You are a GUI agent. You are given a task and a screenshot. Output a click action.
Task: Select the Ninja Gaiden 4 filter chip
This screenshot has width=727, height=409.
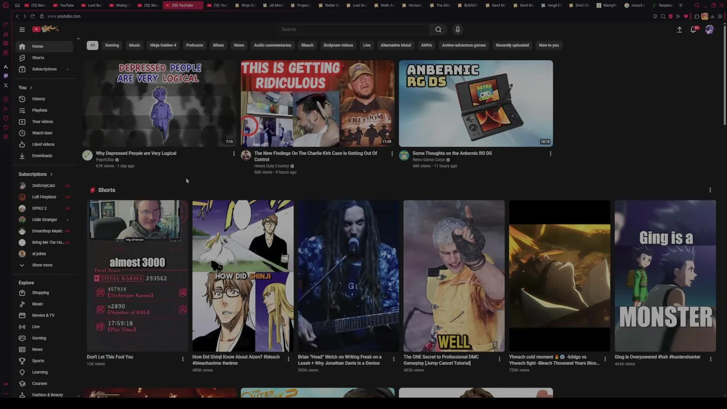tap(163, 45)
